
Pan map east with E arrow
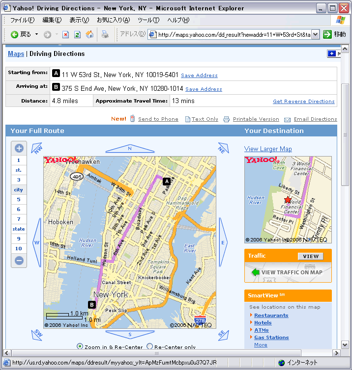pos(223,242)
